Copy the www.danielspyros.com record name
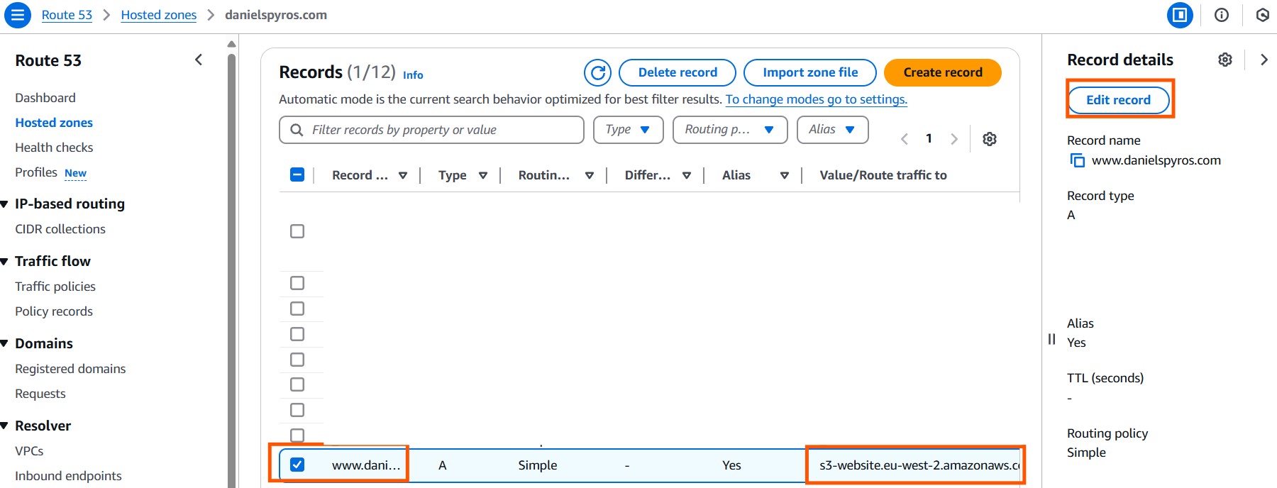Screen dimensions: 1277x488 pos(1078,160)
